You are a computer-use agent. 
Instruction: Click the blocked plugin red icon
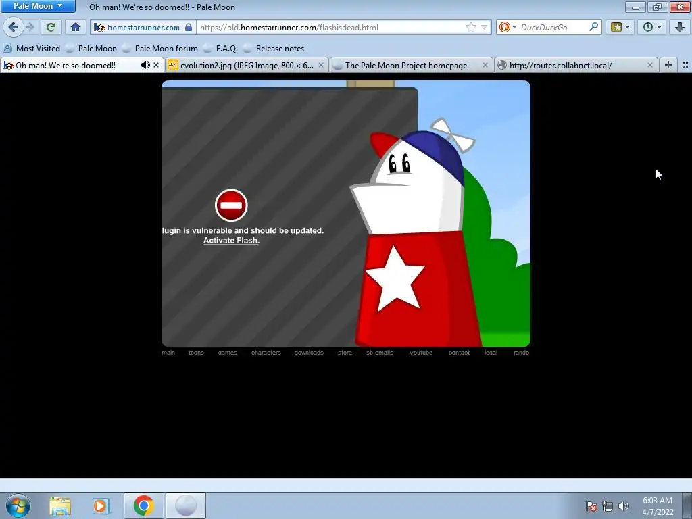(231, 205)
